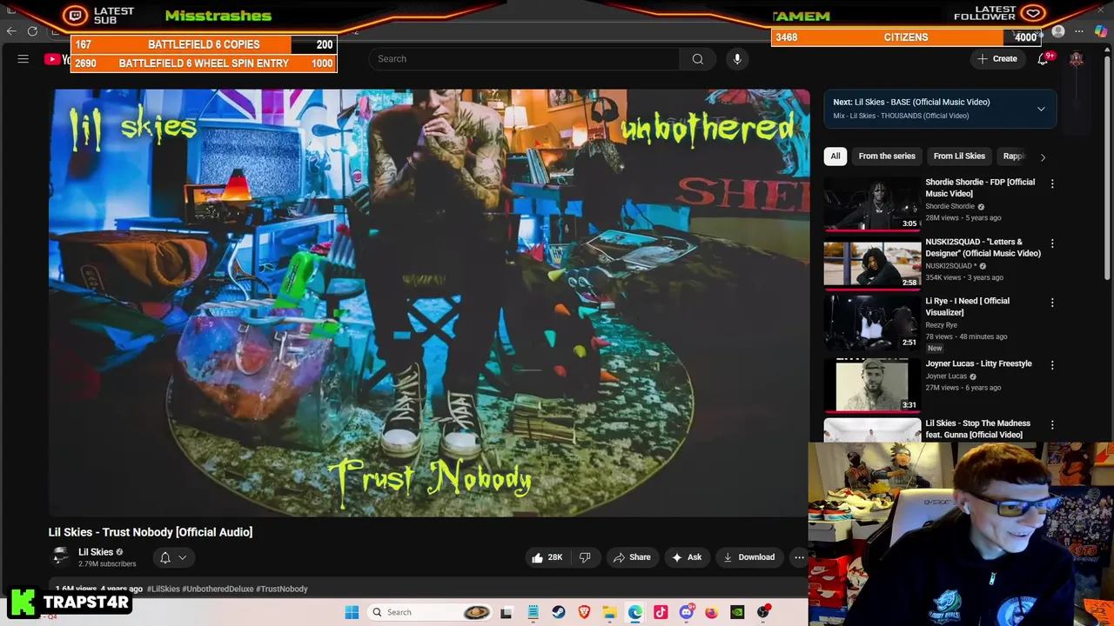Click the #LilSkies hashtag
The image size is (1114, 626).
tap(163, 589)
